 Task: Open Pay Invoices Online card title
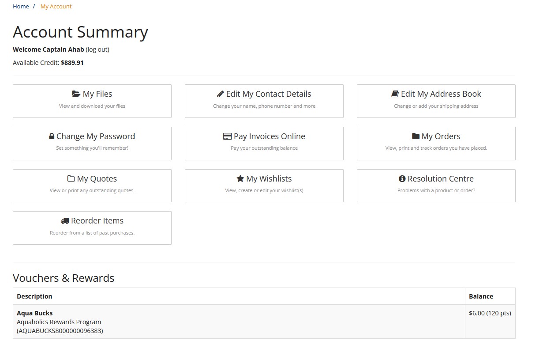[270, 136]
